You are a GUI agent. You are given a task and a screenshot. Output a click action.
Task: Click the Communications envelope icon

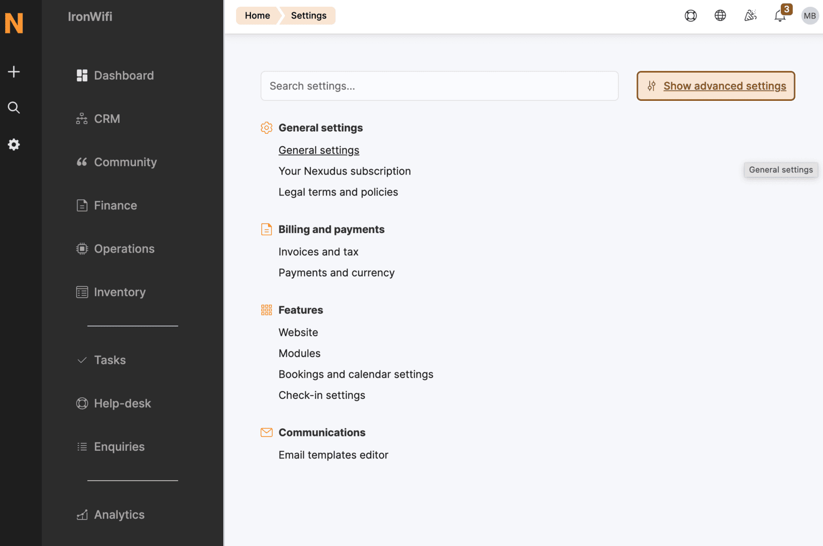click(266, 432)
